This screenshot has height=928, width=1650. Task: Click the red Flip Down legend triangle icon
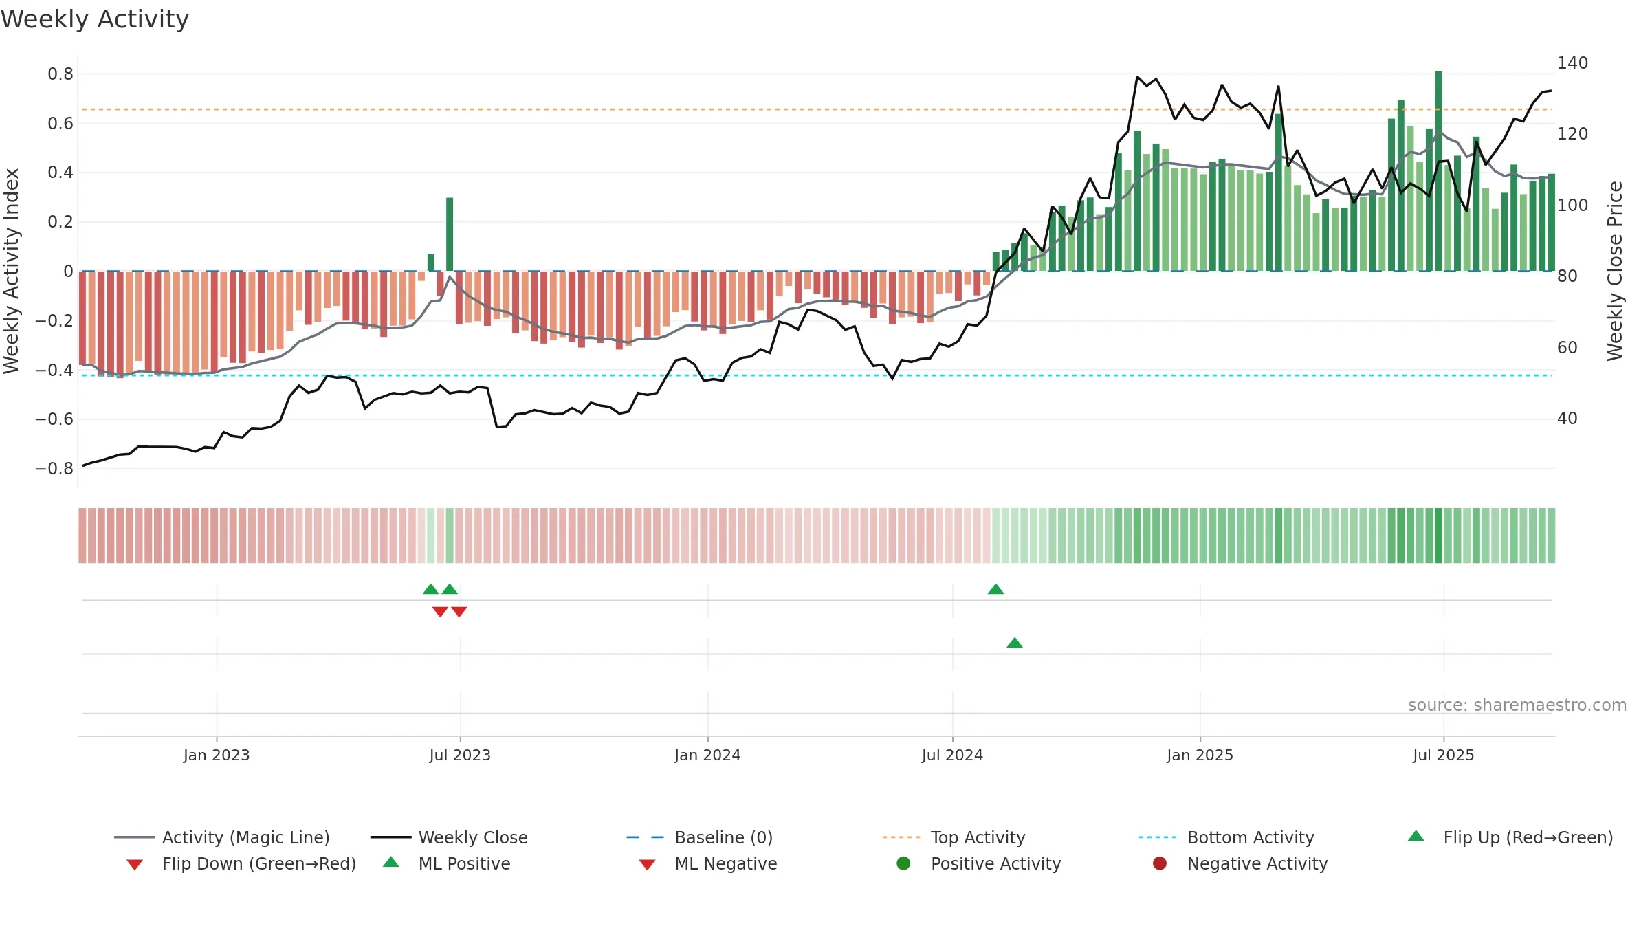pos(135,865)
